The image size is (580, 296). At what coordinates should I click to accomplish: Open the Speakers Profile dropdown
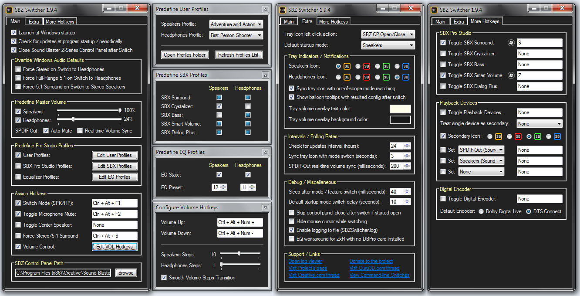coord(236,24)
